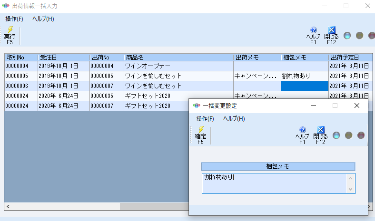Open ヘルプ F1 in the main window toolbar

pyautogui.click(x=313, y=36)
